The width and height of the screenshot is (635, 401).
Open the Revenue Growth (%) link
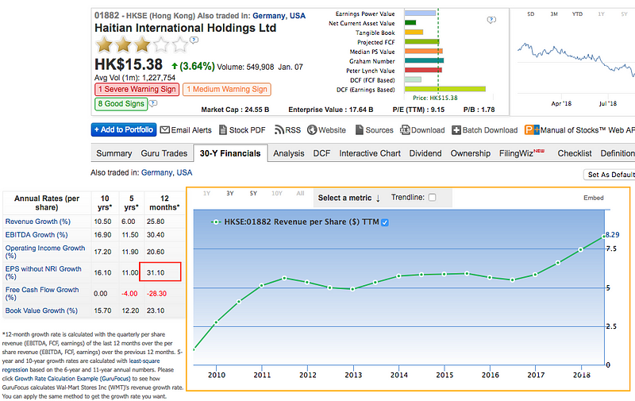tap(37, 222)
